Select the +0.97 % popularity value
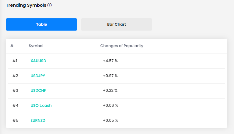 click(x=110, y=76)
